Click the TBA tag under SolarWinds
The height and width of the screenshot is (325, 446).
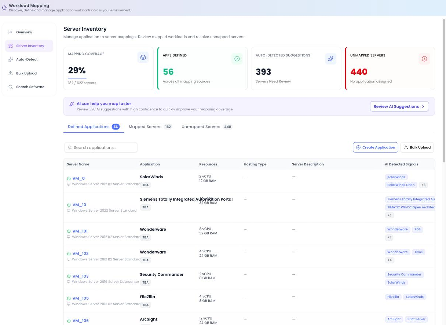[146, 185]
